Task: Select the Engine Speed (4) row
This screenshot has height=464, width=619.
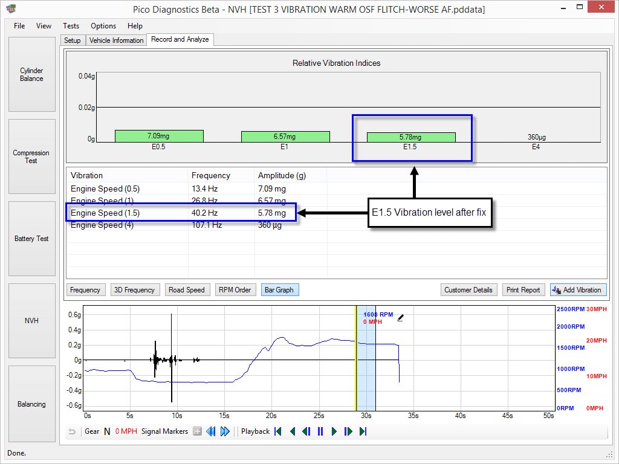Action: 336,225
